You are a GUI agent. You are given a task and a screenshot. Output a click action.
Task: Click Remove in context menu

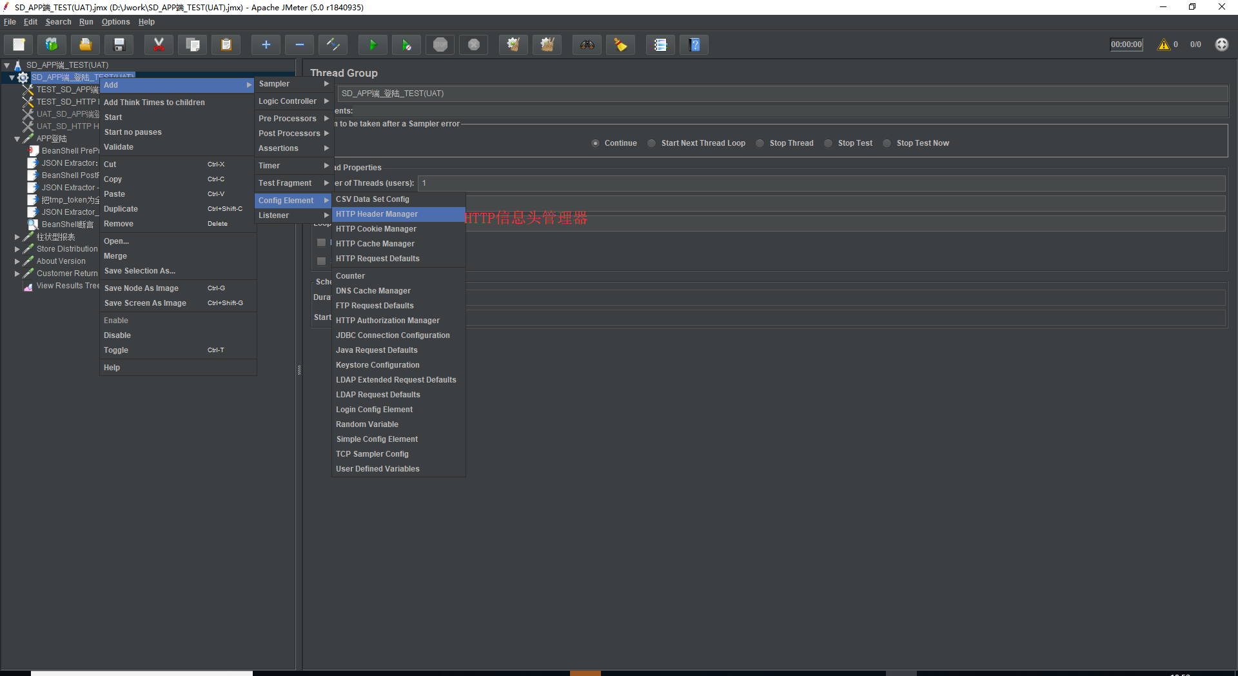178,224
